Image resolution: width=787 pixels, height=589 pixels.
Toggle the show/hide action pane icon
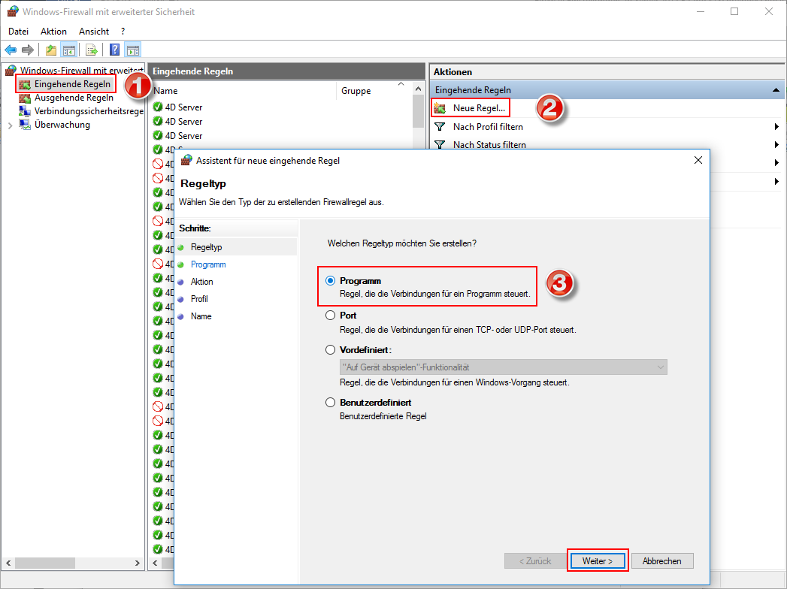point(133,50)
